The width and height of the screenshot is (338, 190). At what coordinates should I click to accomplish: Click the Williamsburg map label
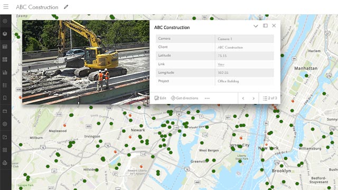310,149
